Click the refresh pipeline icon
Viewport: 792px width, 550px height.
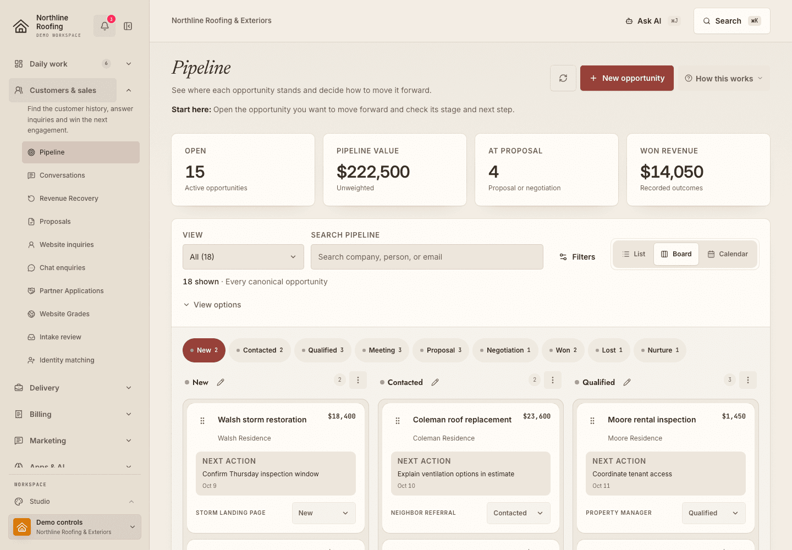[x=563, y=78]
